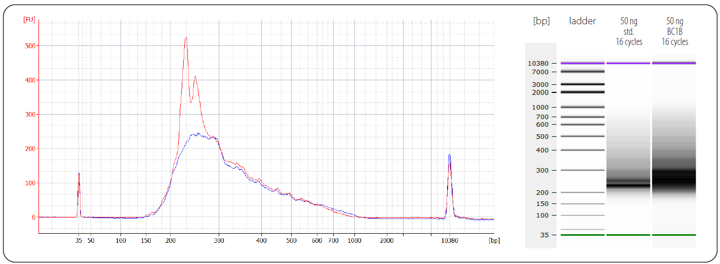The width and height of the screenshot is (720, 264).
Task: Click the 1000 tick label on the x-axis
Action: pos(354,241)
